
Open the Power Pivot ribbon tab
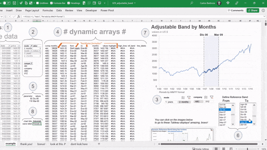tap(107, 10)
